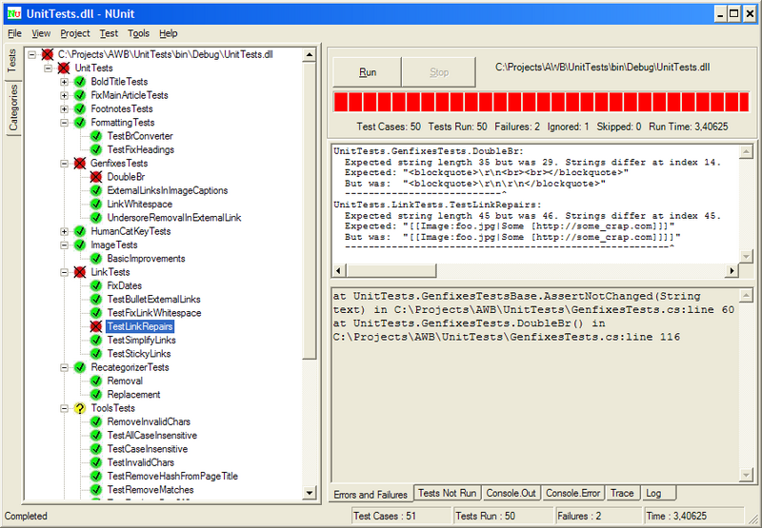Viewport: 762px width, 528px height.
Task: Select the Replacement test under RecategorizerTests
Action: (133, 394)
